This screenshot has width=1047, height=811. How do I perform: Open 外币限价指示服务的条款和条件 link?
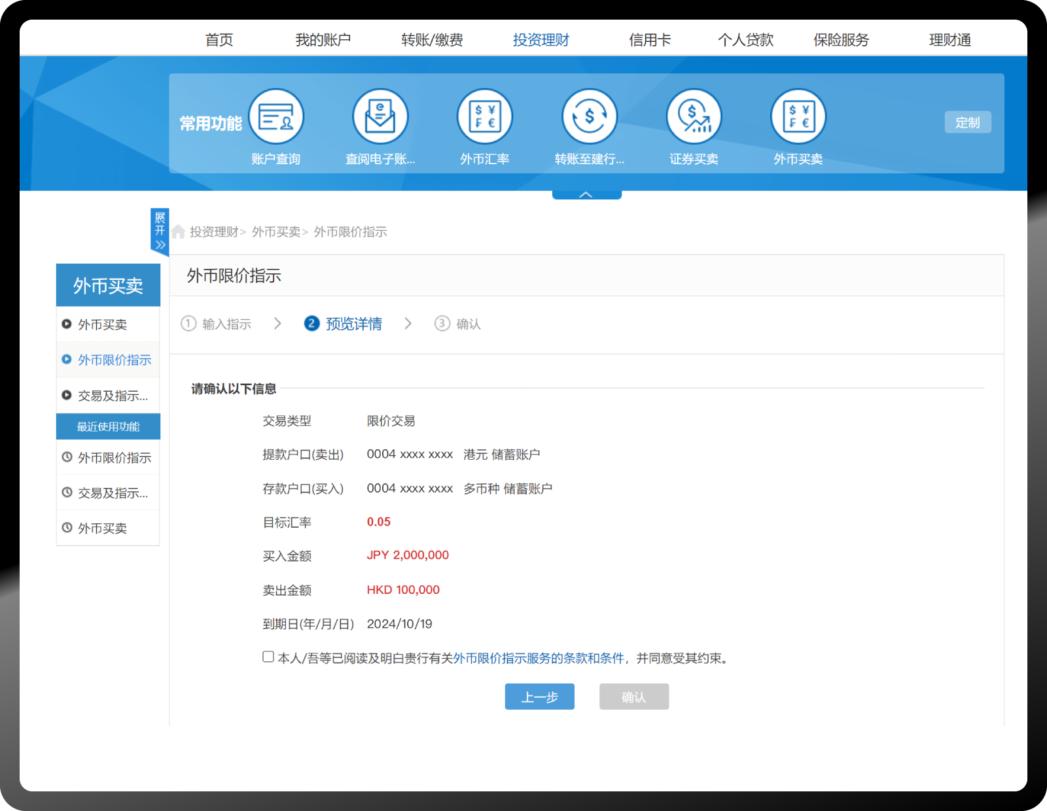coord(539,658)
